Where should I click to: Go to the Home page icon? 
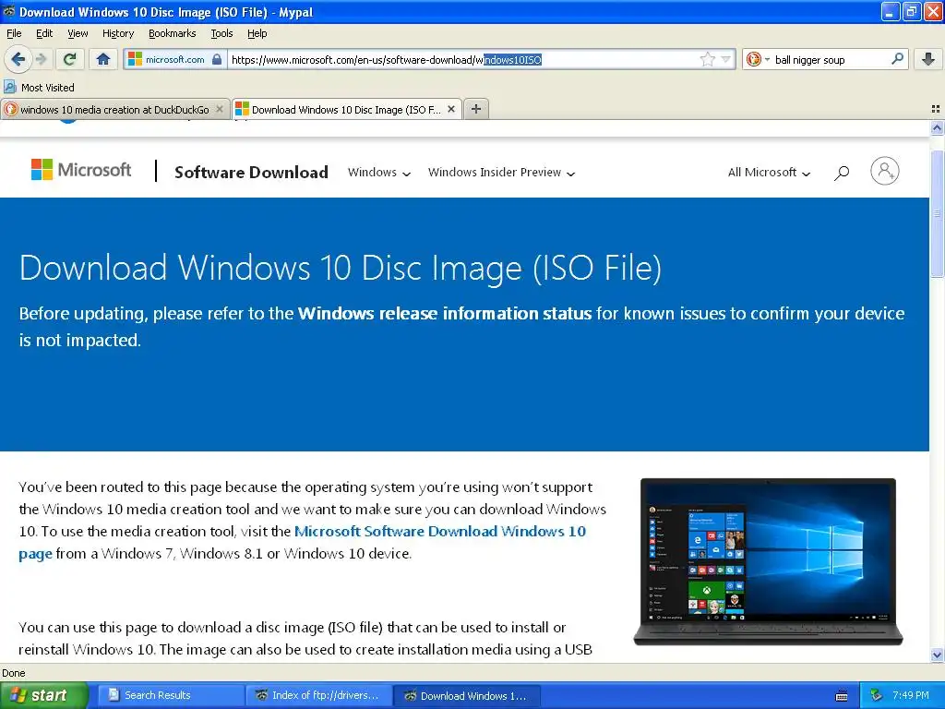[x=103, y=59]
